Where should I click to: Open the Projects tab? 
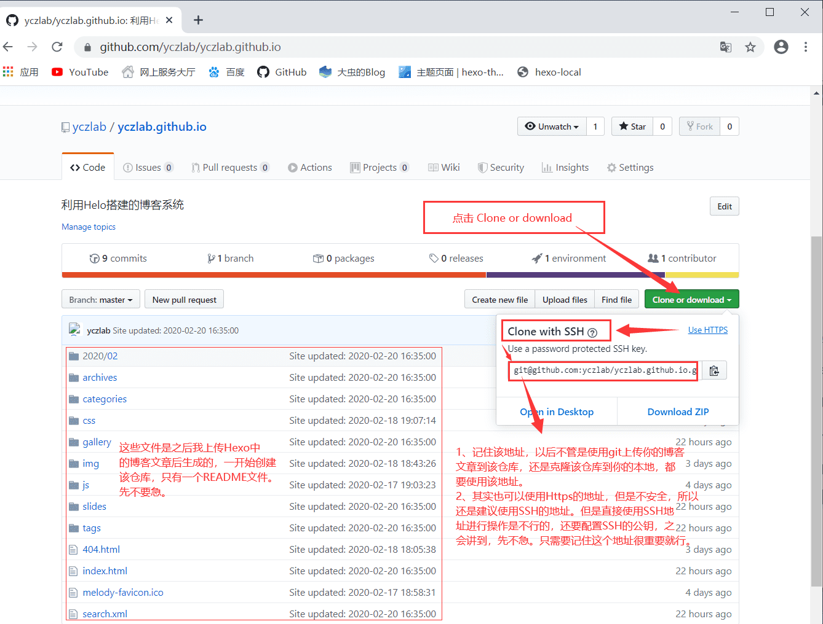pos(380,167)
